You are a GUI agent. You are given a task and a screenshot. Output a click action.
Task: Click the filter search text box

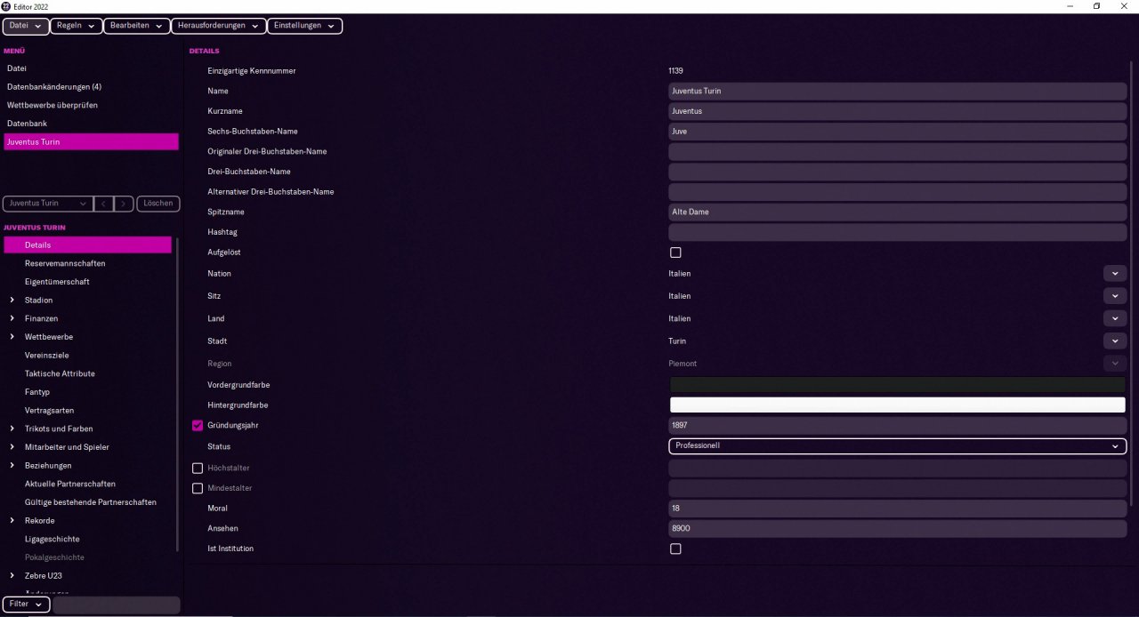(117, 605)
